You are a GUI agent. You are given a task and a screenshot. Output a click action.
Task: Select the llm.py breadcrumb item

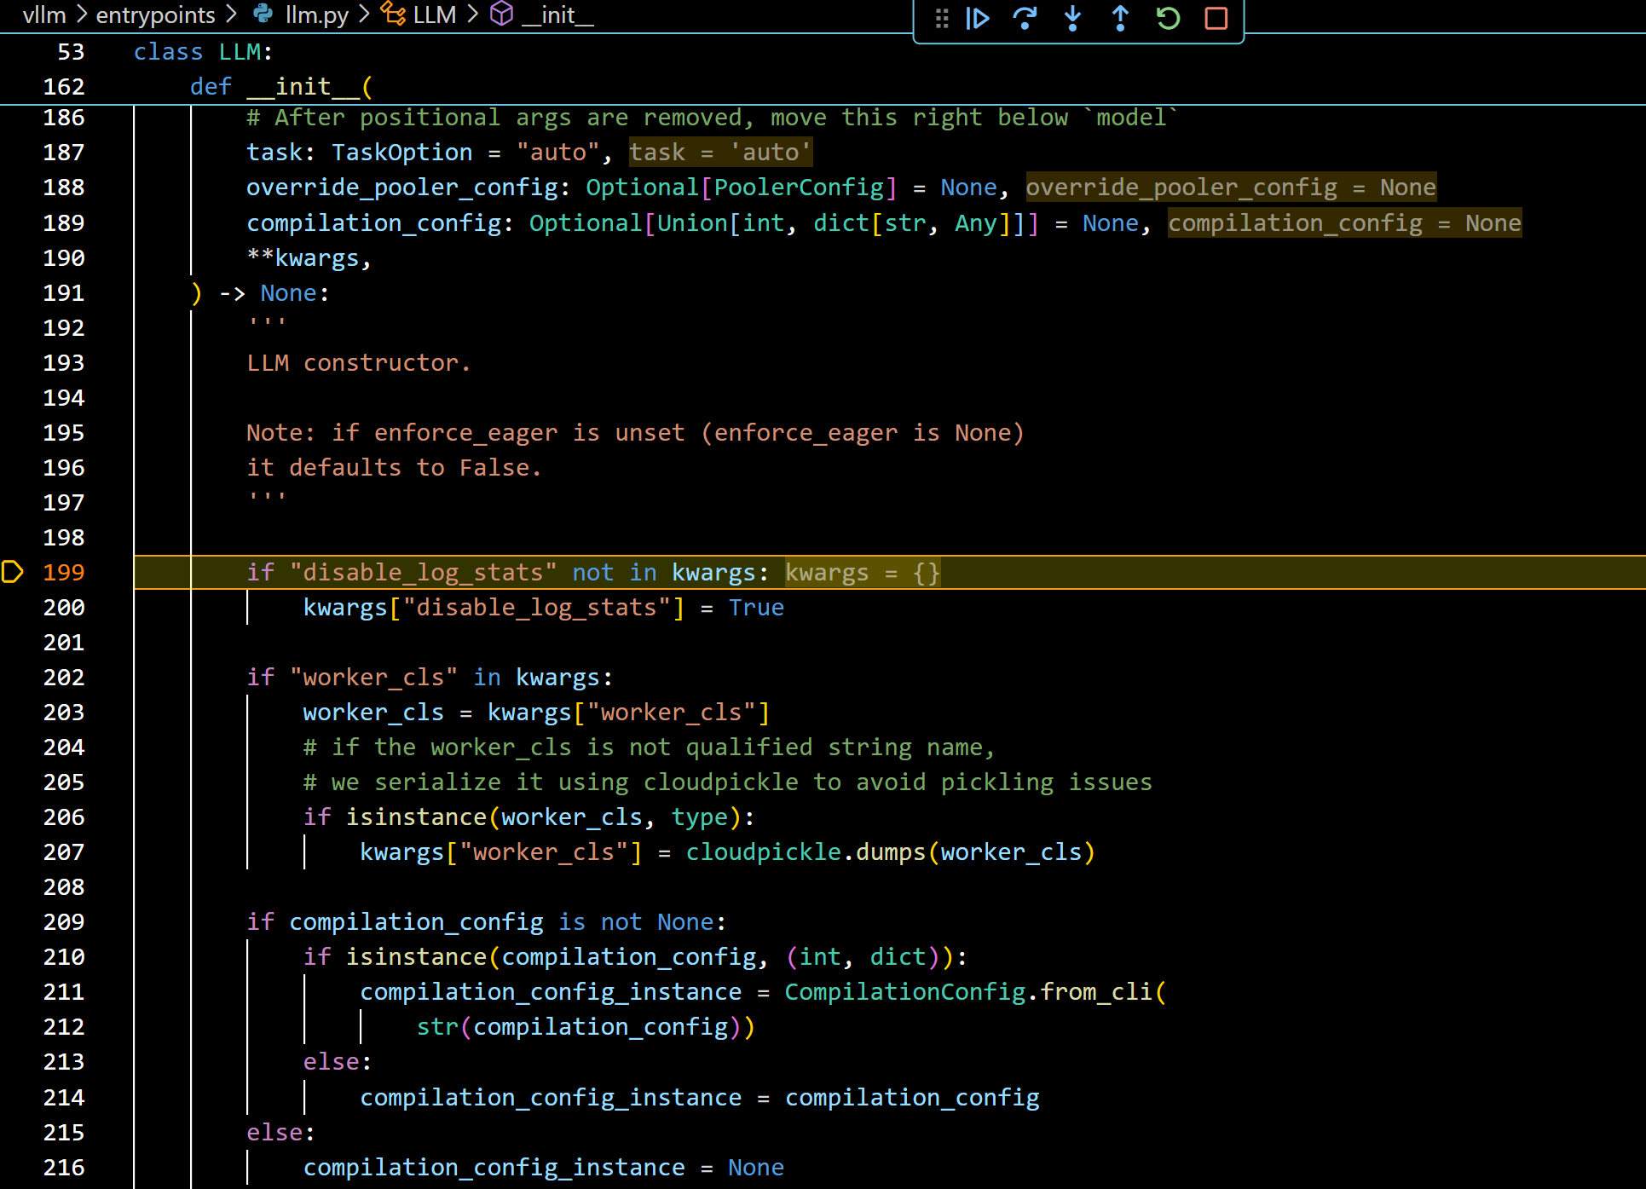315,14
